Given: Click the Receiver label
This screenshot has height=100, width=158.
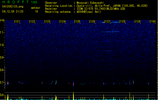Looking at the screenshot, I should [51, 9].
